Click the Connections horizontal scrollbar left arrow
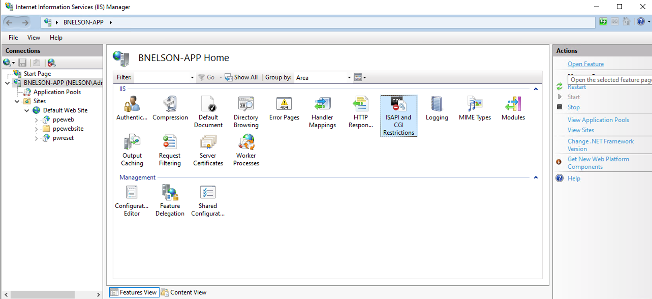 [x=6, y=295]
